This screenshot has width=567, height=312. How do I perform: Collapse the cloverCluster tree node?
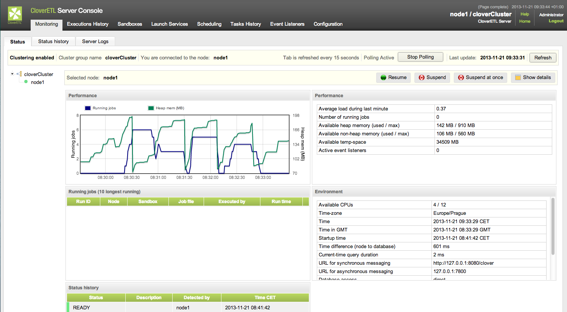coord(12,74)
